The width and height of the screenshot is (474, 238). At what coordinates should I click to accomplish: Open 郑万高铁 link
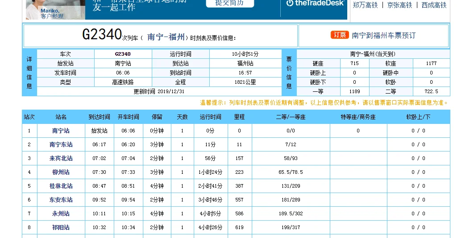365,5
